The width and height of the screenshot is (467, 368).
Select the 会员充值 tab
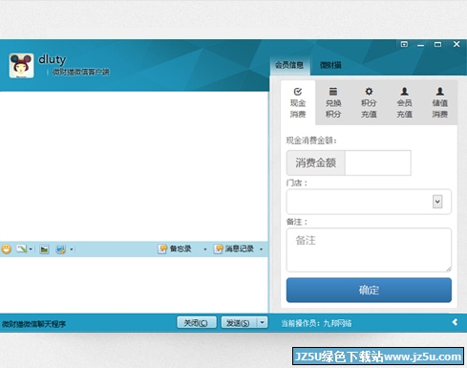pos(405,102)
